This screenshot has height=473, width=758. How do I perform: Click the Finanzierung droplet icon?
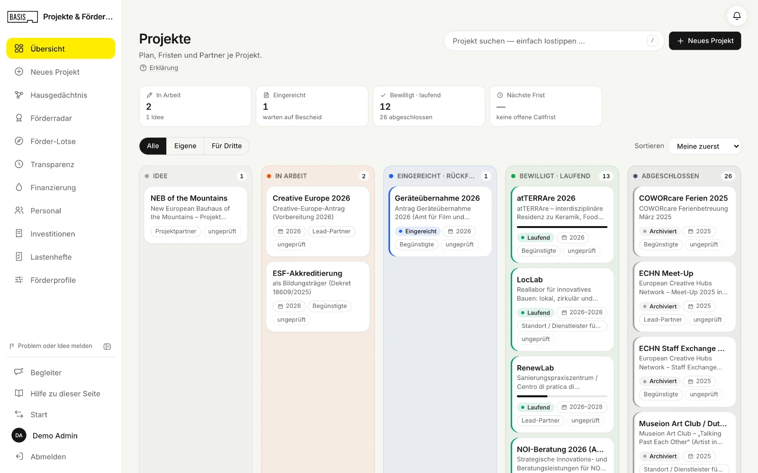pyautogui.click(x=19, y=187)
